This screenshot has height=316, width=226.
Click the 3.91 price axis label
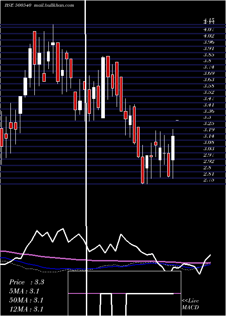209,48
